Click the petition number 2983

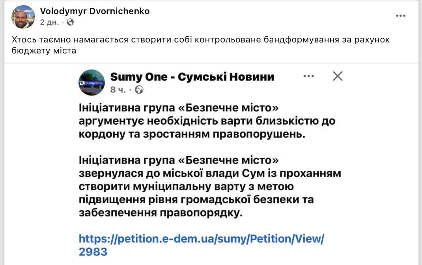93,252
